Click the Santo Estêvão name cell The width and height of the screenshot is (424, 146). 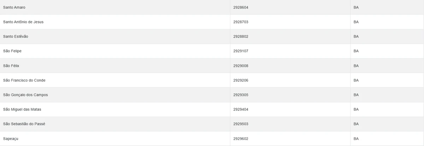coord(16,36)
